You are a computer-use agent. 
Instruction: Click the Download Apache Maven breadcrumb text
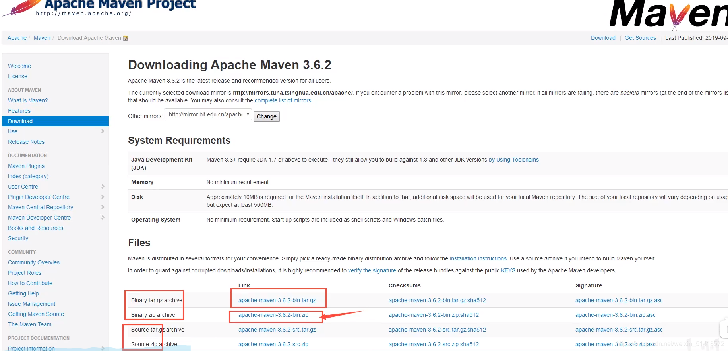89,38
